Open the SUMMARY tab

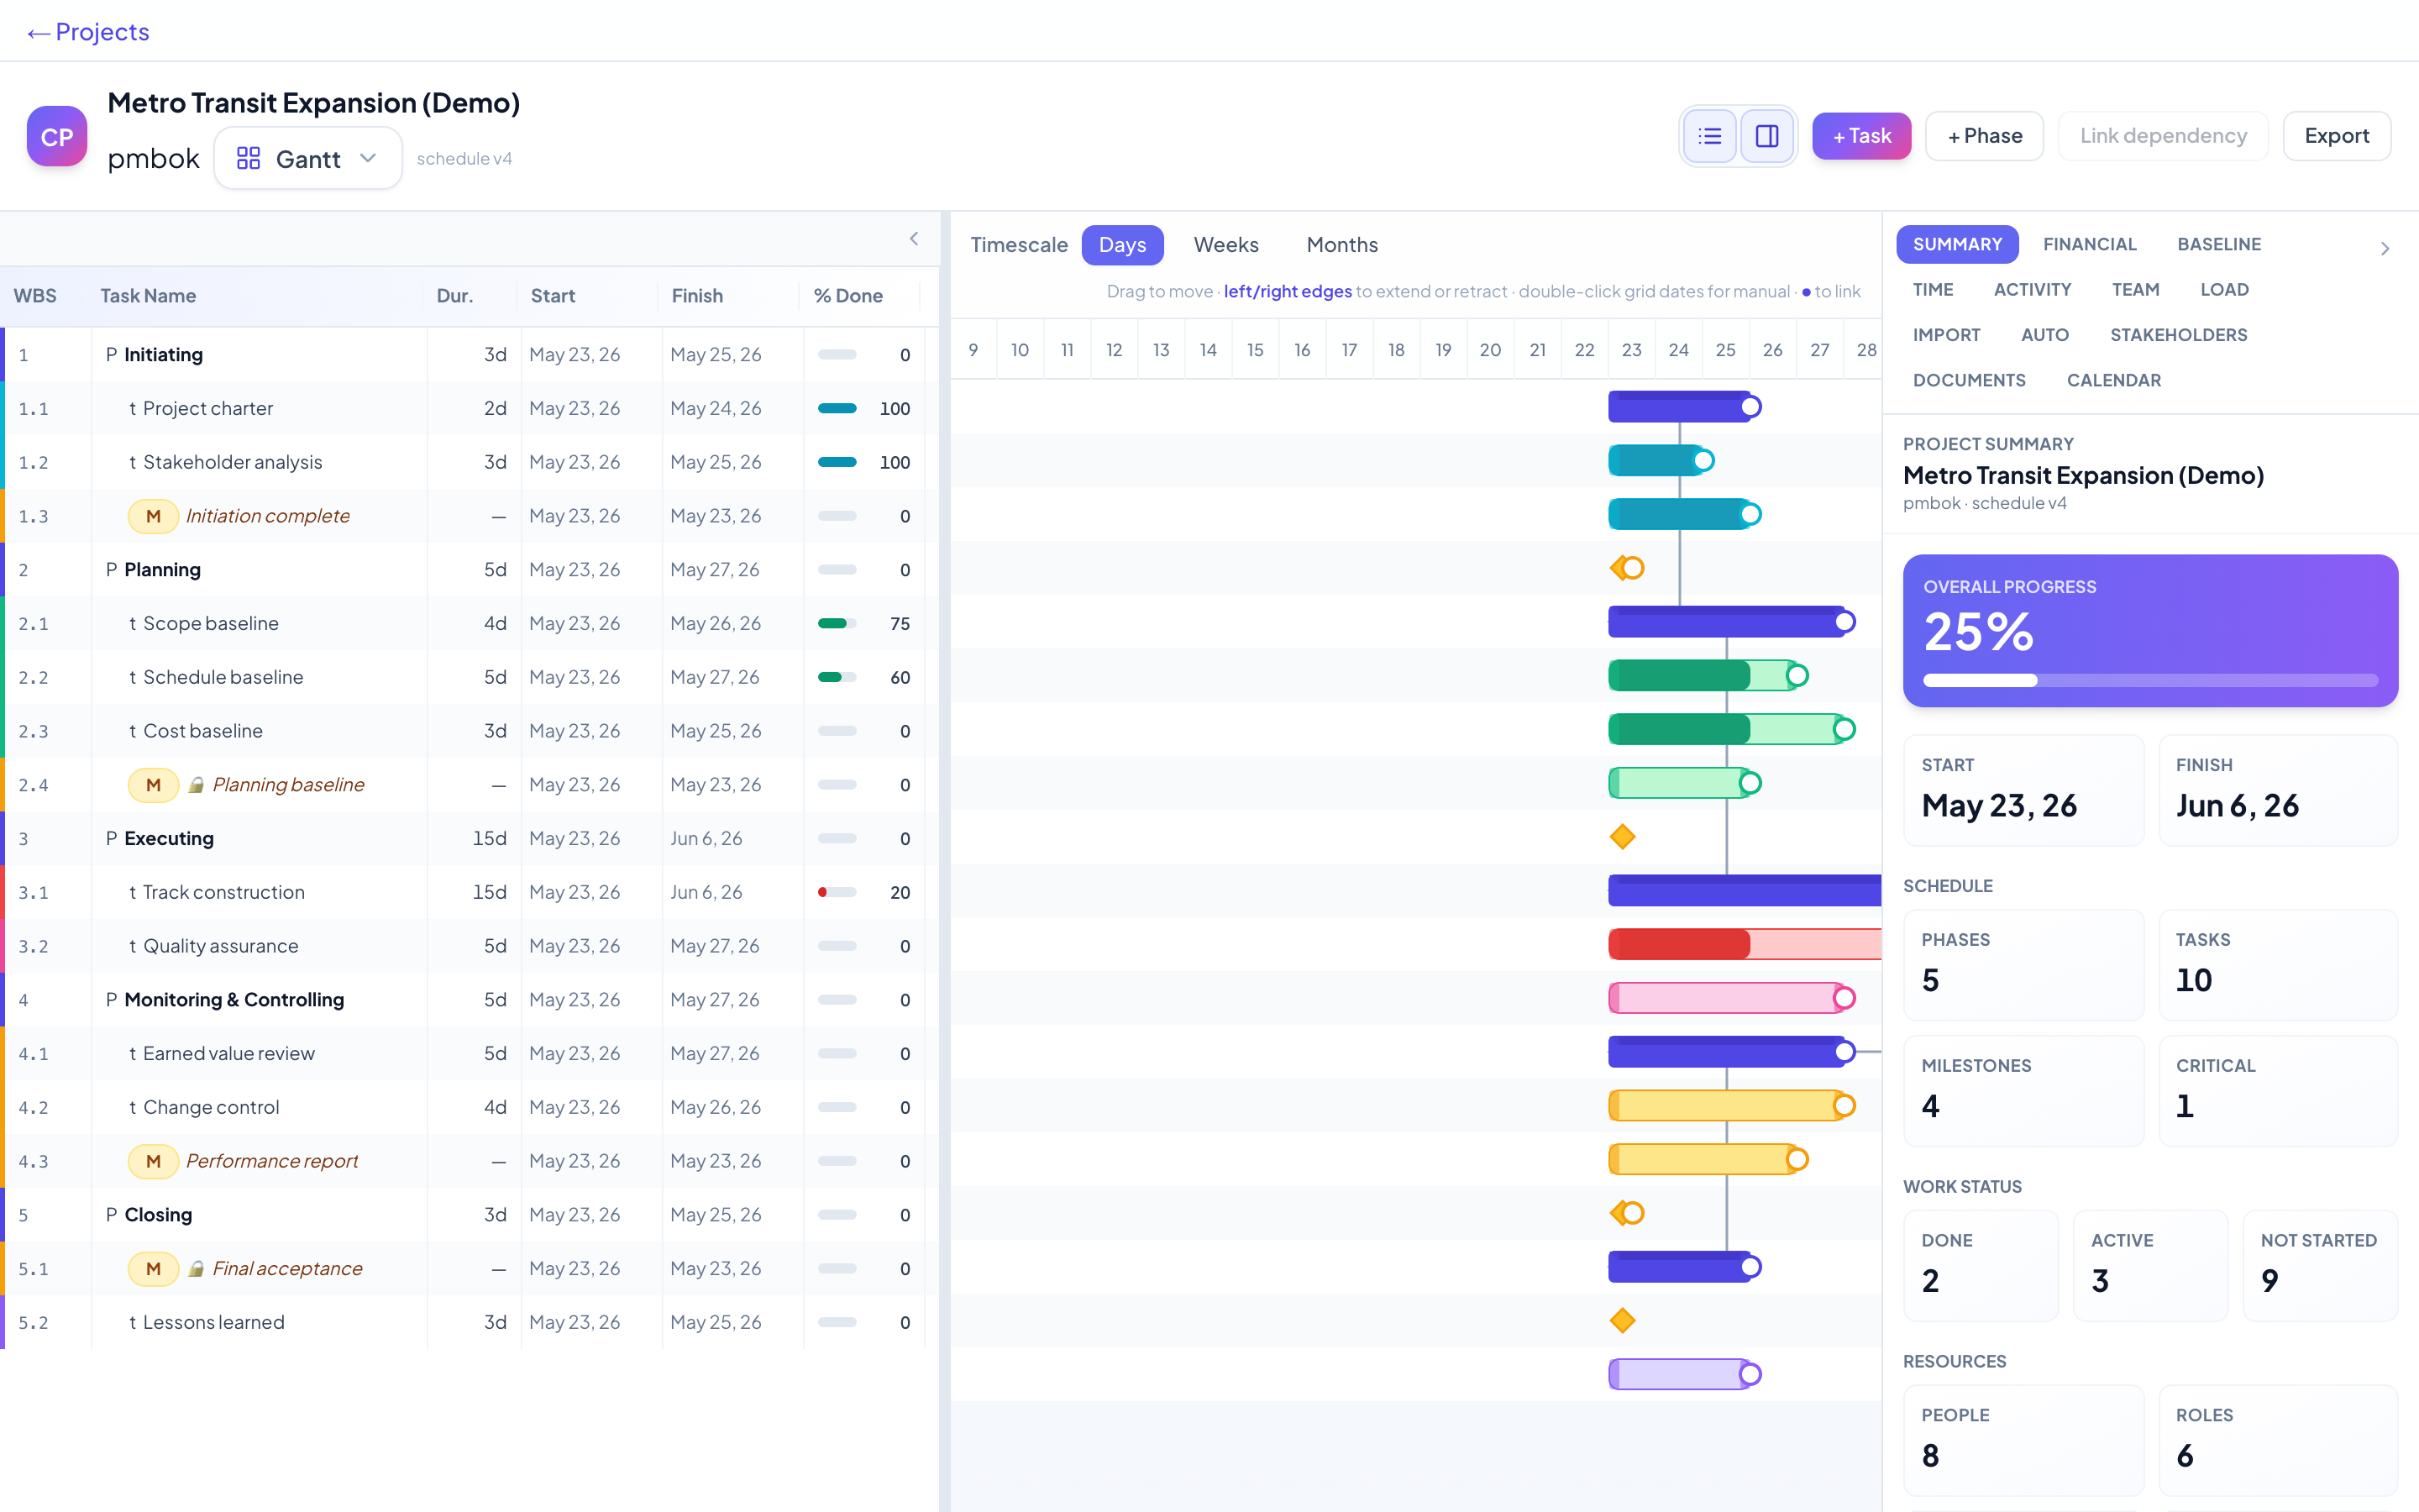point(1956,244)
